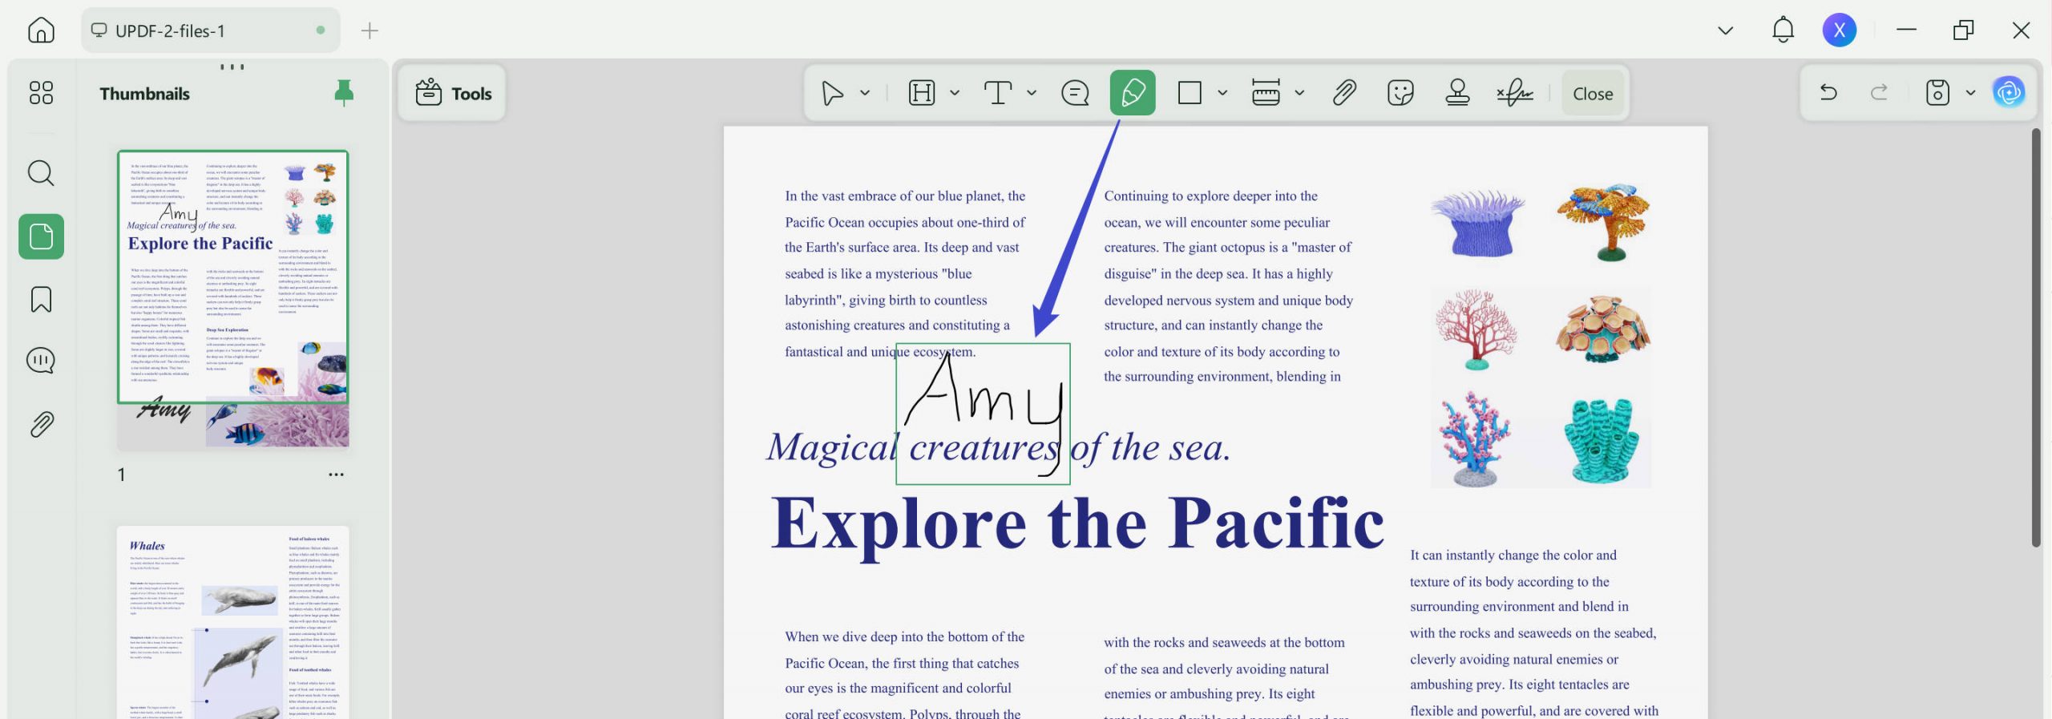Click the purple anemone image
The image size is (2052, 719).
(x=1478, y=223)
